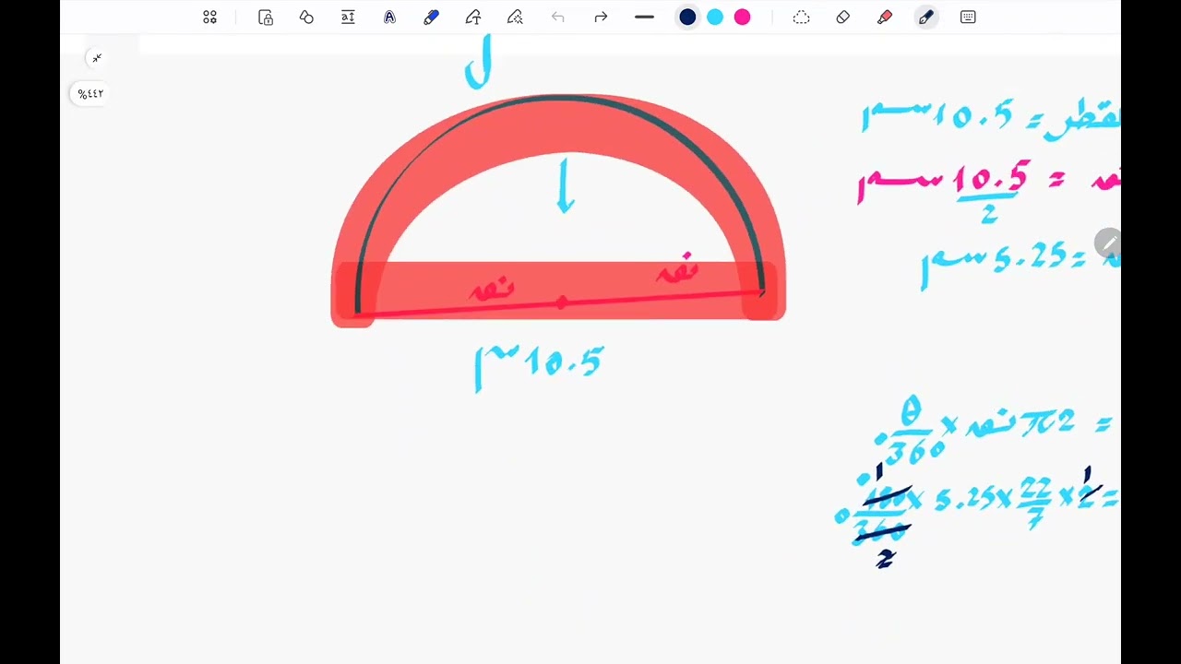The image size is (1181, 664).
Task: Click the collapse arrows icon at left
Action: click(x=96, y=58)
